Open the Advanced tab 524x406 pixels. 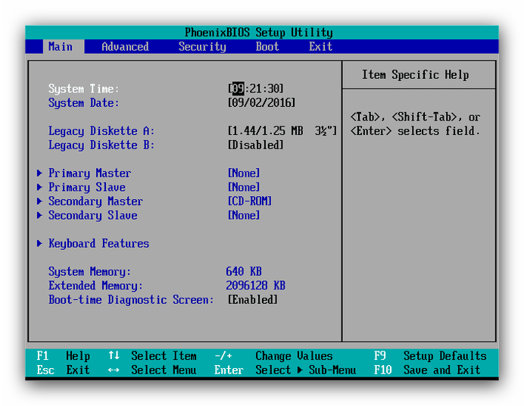125,46
